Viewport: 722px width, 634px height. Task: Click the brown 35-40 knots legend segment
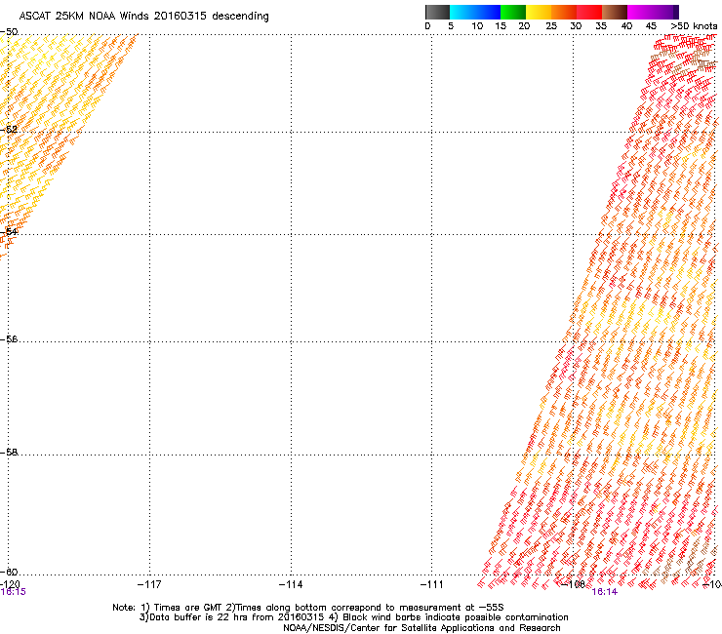615,12
